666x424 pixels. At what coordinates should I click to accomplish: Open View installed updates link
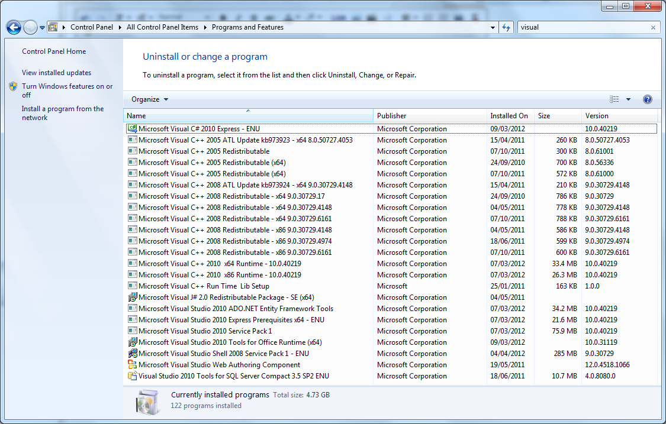click(56, 73)
